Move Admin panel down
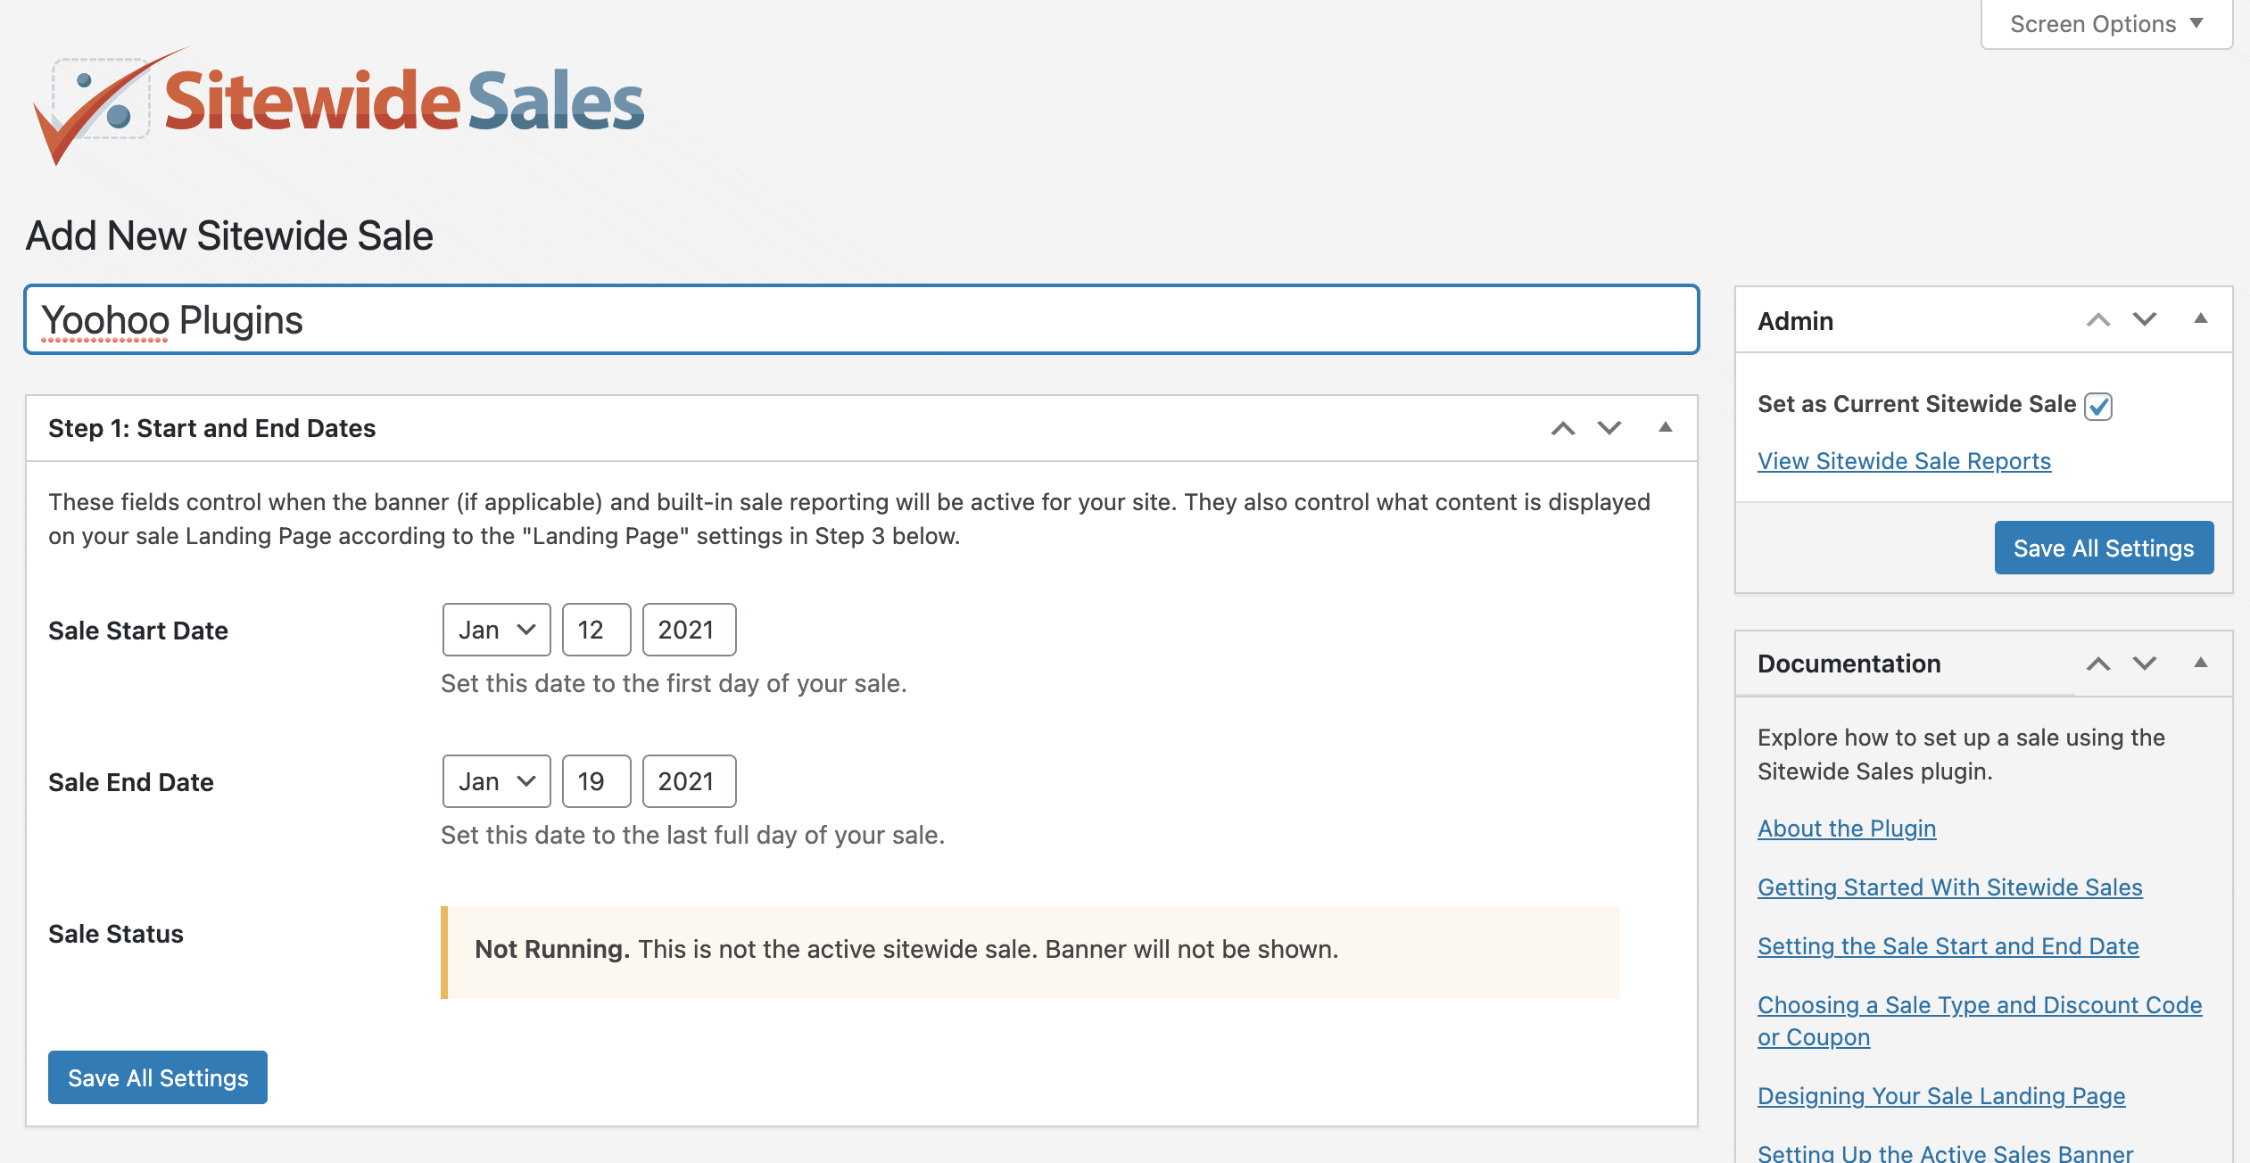This screenshot has height=1163, width=2250. pyautogui.click(x=2145, y=319)
